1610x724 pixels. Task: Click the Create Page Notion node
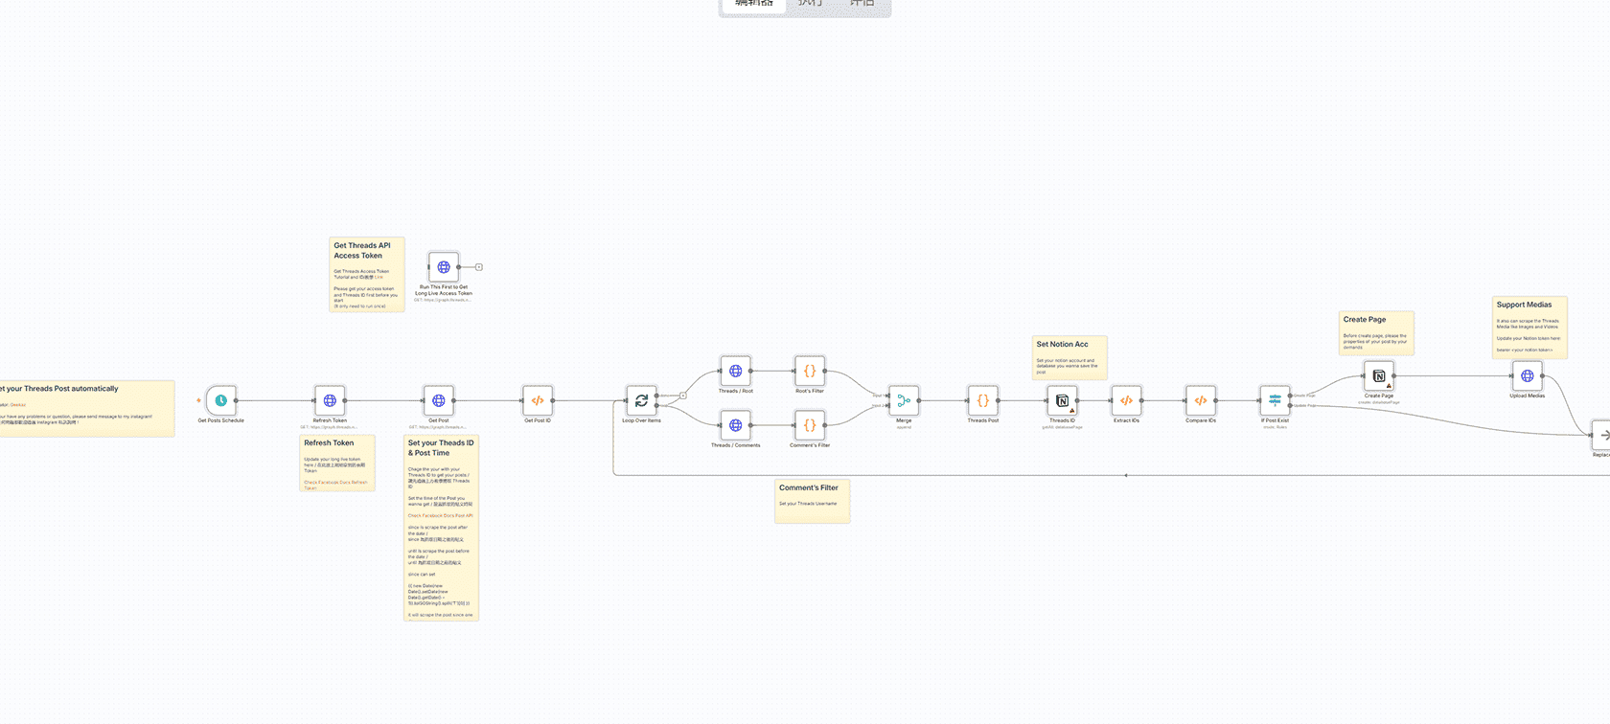[1379, 376]
